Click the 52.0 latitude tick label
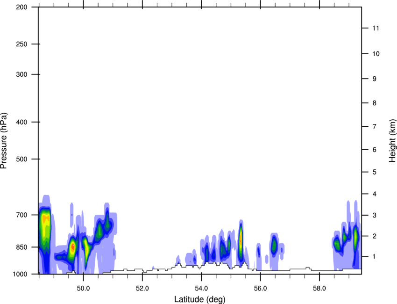The height and width of the screenshot is (304, 397). click(142, 289)
